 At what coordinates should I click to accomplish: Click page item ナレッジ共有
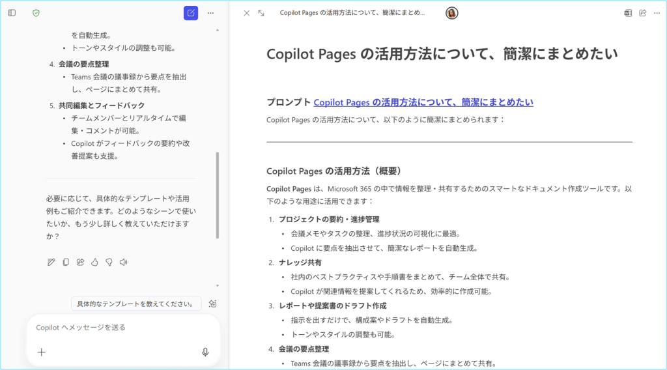[x=300, y=263]
